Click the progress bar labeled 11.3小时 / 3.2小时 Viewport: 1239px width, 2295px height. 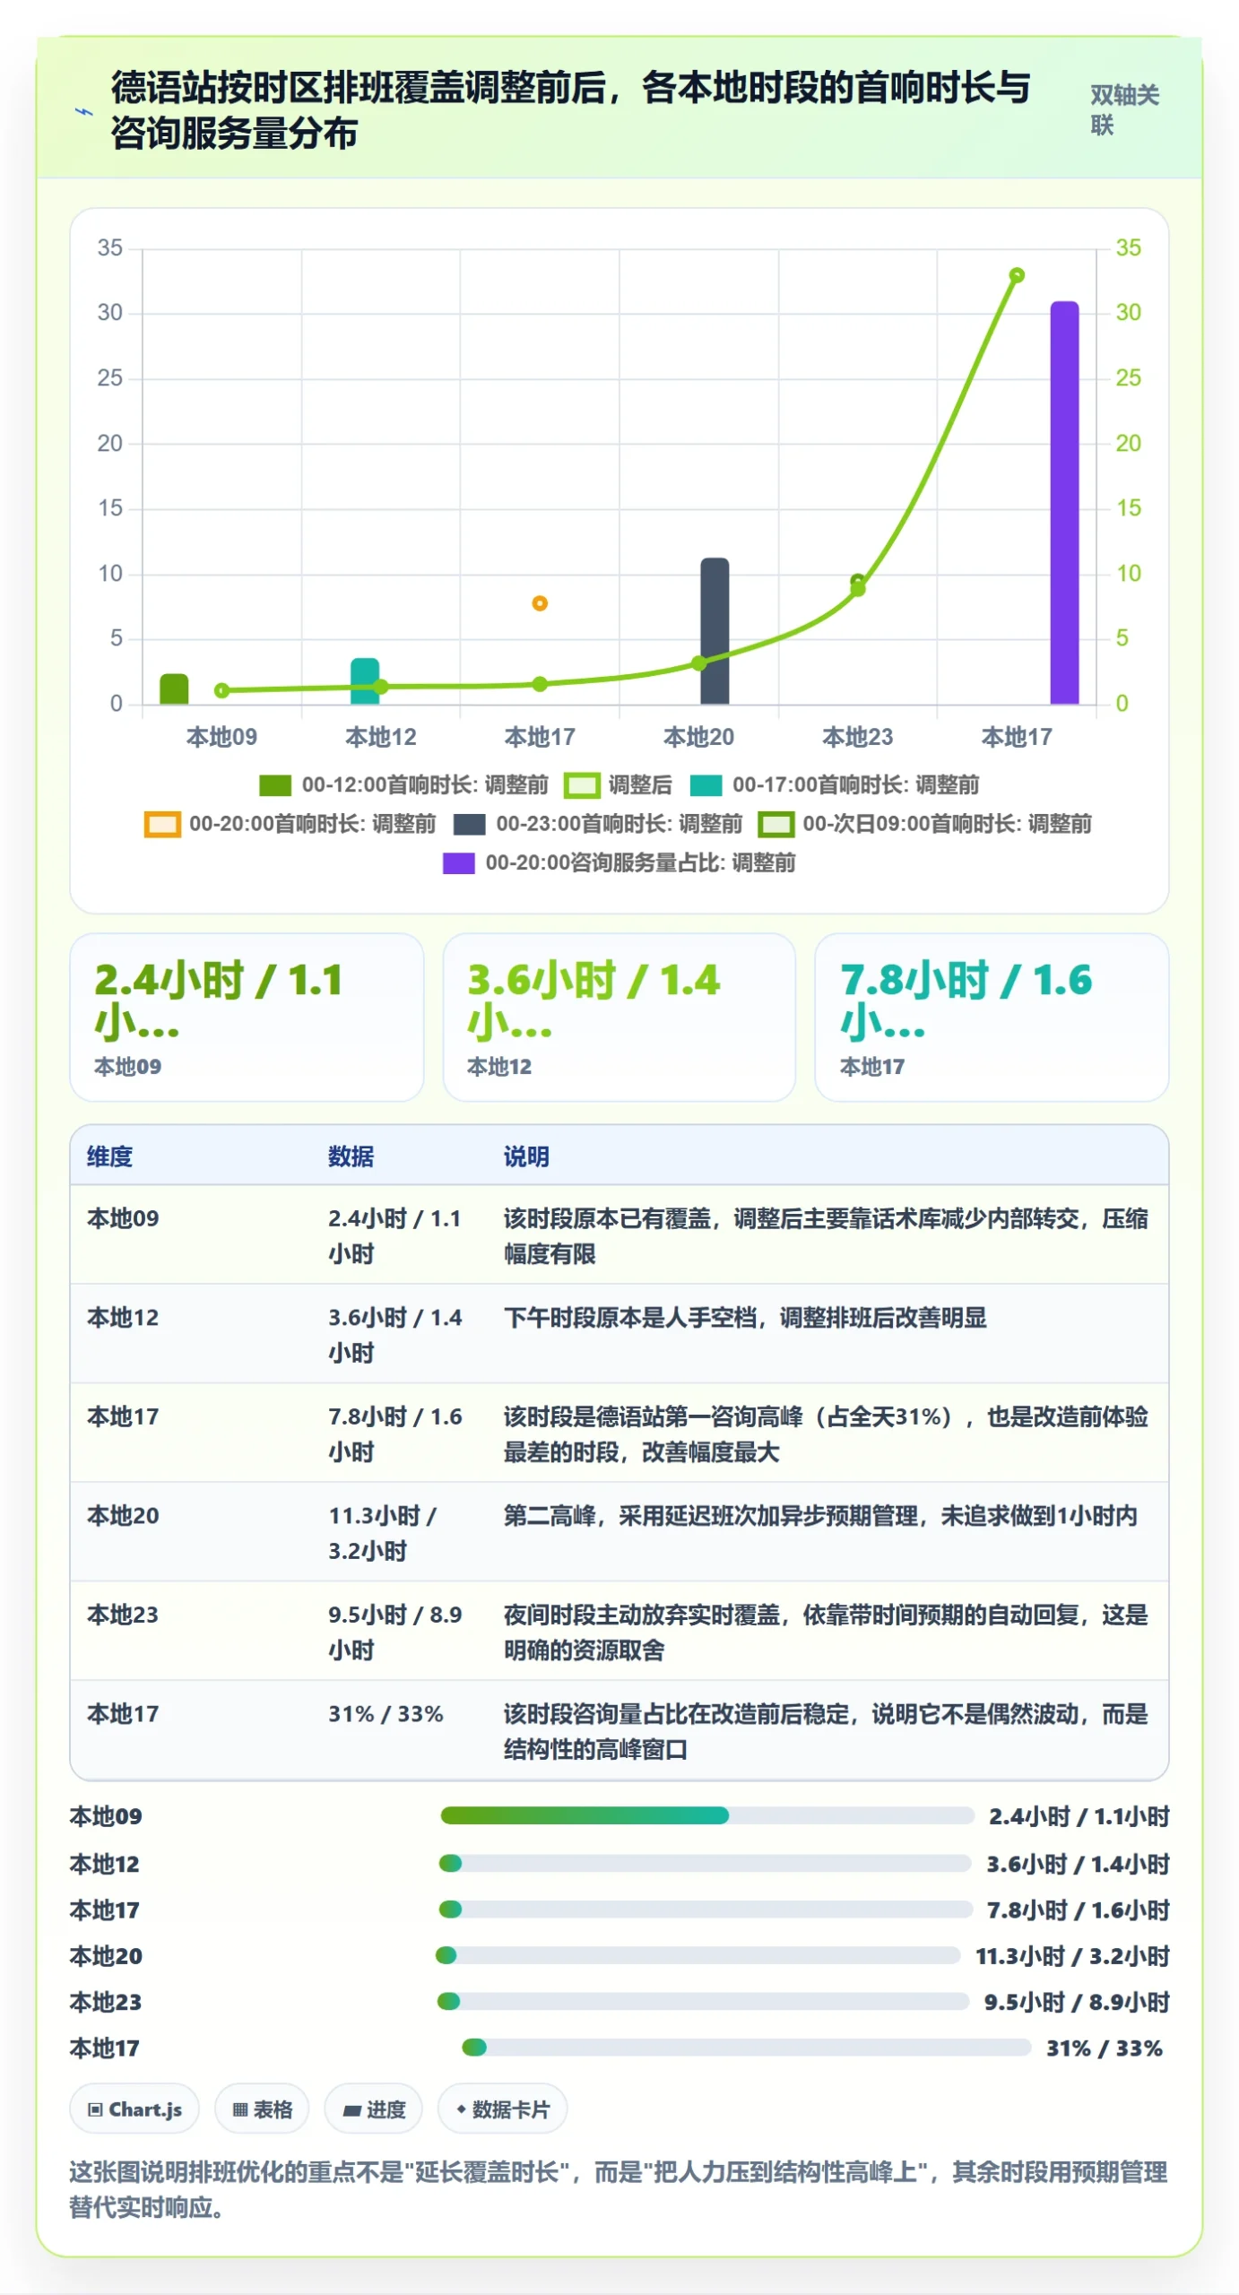[x=697, y=1955]
